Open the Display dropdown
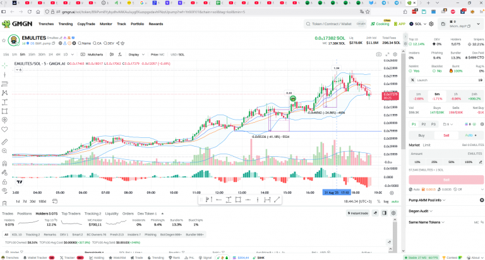 [136, 55]
